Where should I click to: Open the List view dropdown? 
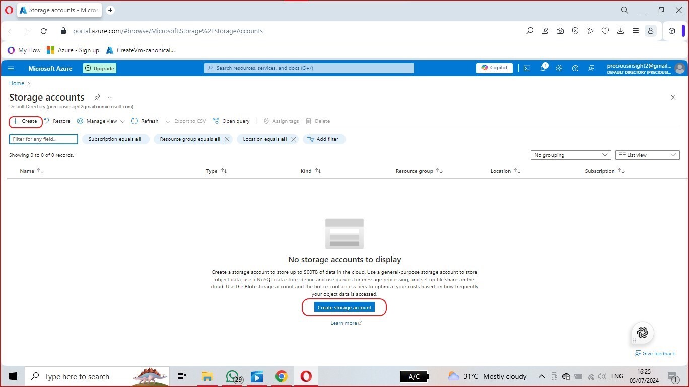(648, 155)
